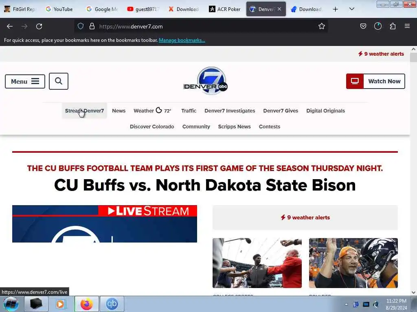Viewport: 417px width, 312px height.
Task: Switch to the FitGirl Repacks tab
Action: coord(20,9)
